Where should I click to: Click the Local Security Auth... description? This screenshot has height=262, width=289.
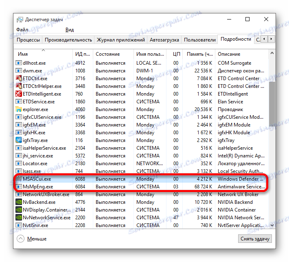tap(240, 171)
